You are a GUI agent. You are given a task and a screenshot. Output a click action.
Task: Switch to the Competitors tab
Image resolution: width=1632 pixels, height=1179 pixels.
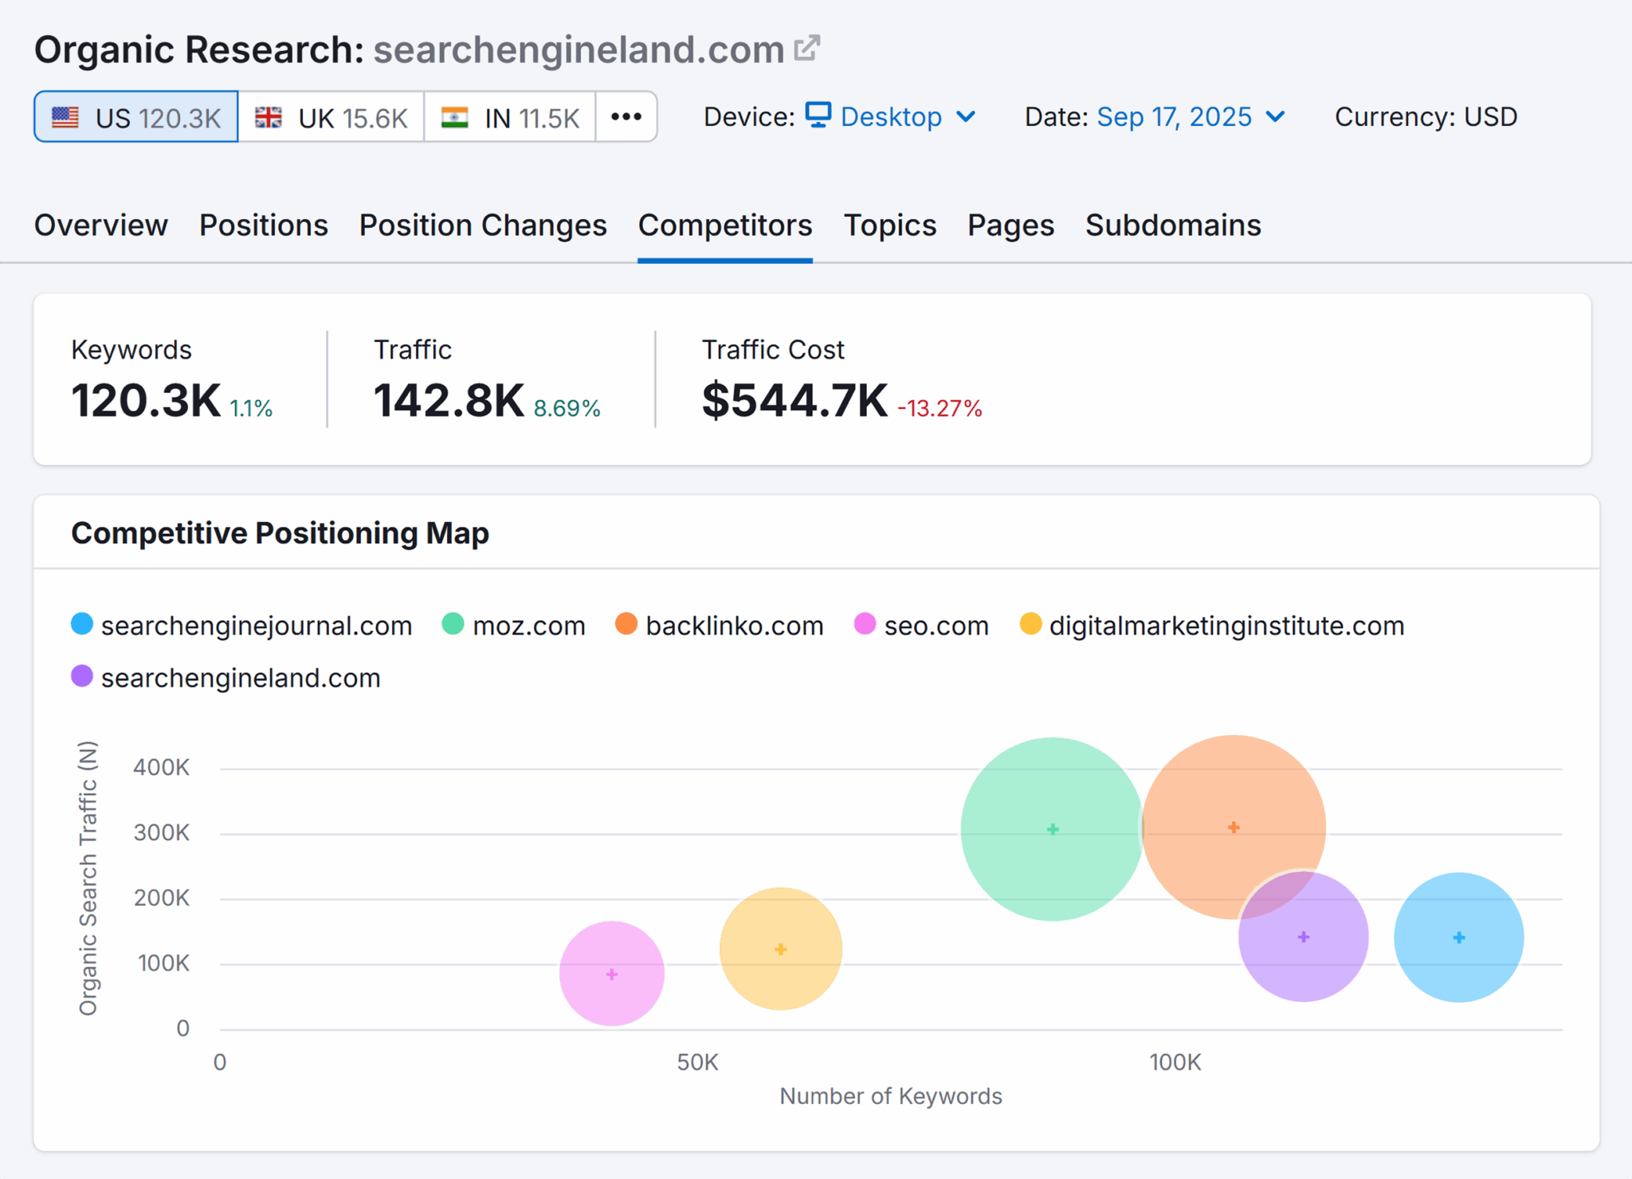coord(725,226)
